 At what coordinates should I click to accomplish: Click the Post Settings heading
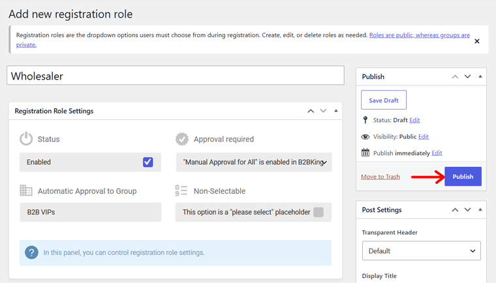pos(382,210)
